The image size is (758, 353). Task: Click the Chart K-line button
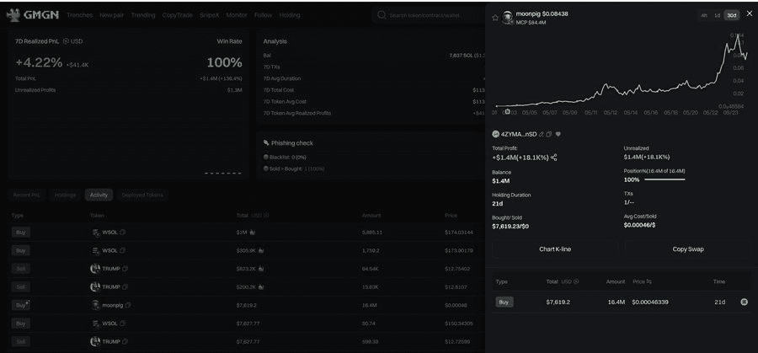click(554, 249)
